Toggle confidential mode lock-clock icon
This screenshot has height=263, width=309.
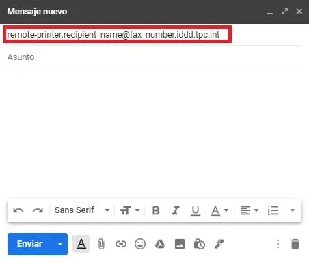click(200, 244)
